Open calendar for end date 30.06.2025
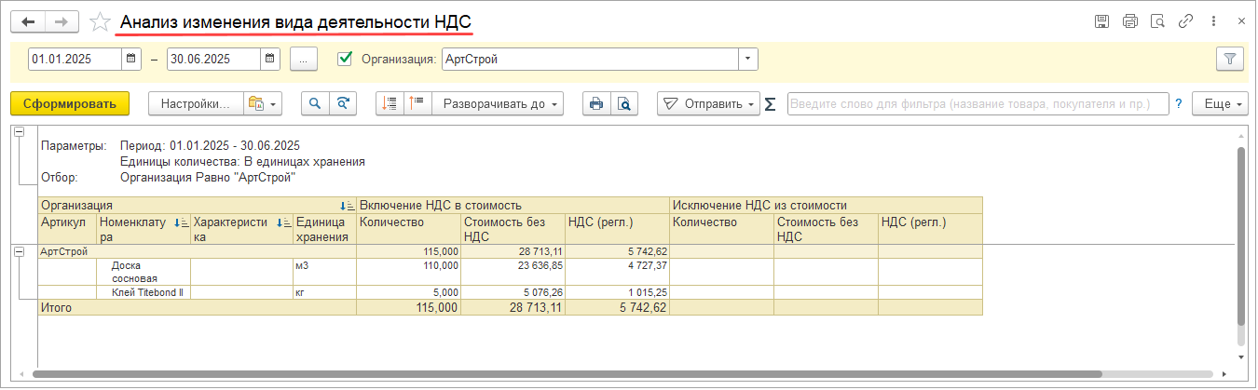The height and width of the screenshot is (390, 1258). (270, 59)
